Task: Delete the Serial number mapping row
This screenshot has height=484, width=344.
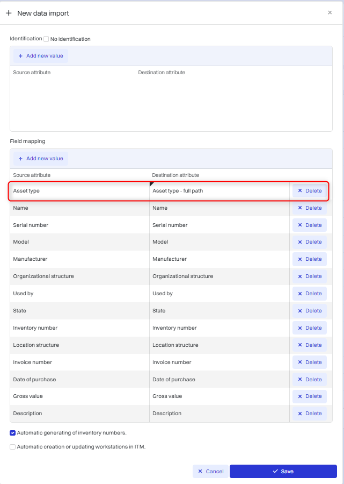Action: coord(310,225)
